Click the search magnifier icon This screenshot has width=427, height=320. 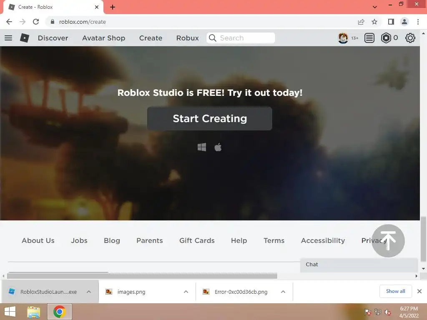tap(213, 38)
